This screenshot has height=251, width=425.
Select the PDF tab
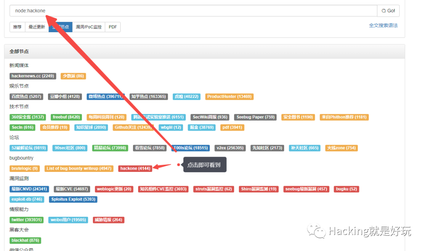point(113,27)
